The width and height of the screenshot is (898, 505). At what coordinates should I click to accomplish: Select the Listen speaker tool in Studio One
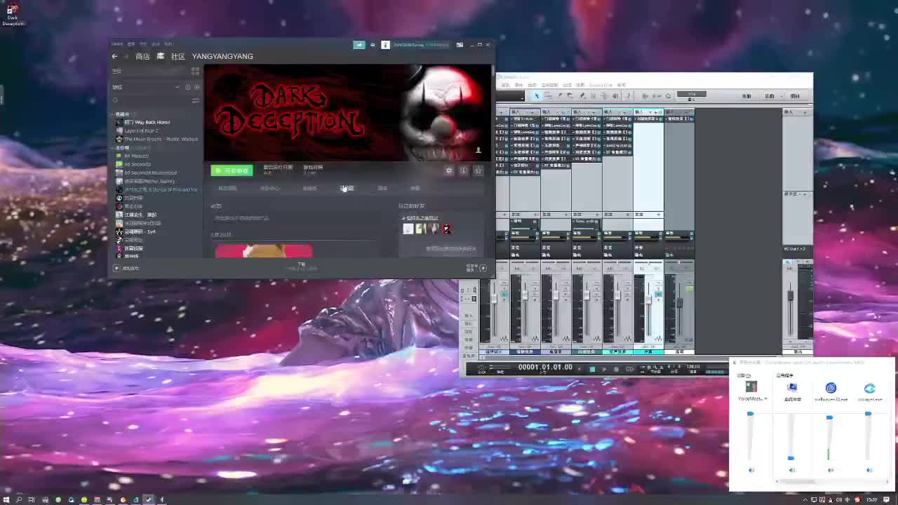(615, 96)
